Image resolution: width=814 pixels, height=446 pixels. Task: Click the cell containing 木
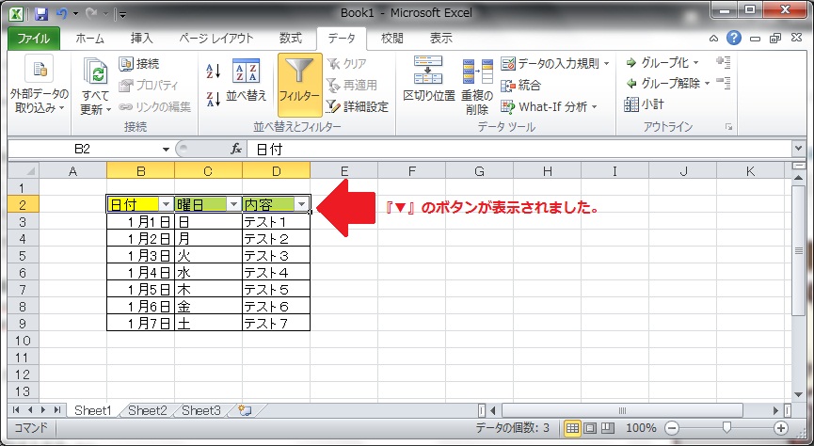pyautogui.click(x=208, y=290)
